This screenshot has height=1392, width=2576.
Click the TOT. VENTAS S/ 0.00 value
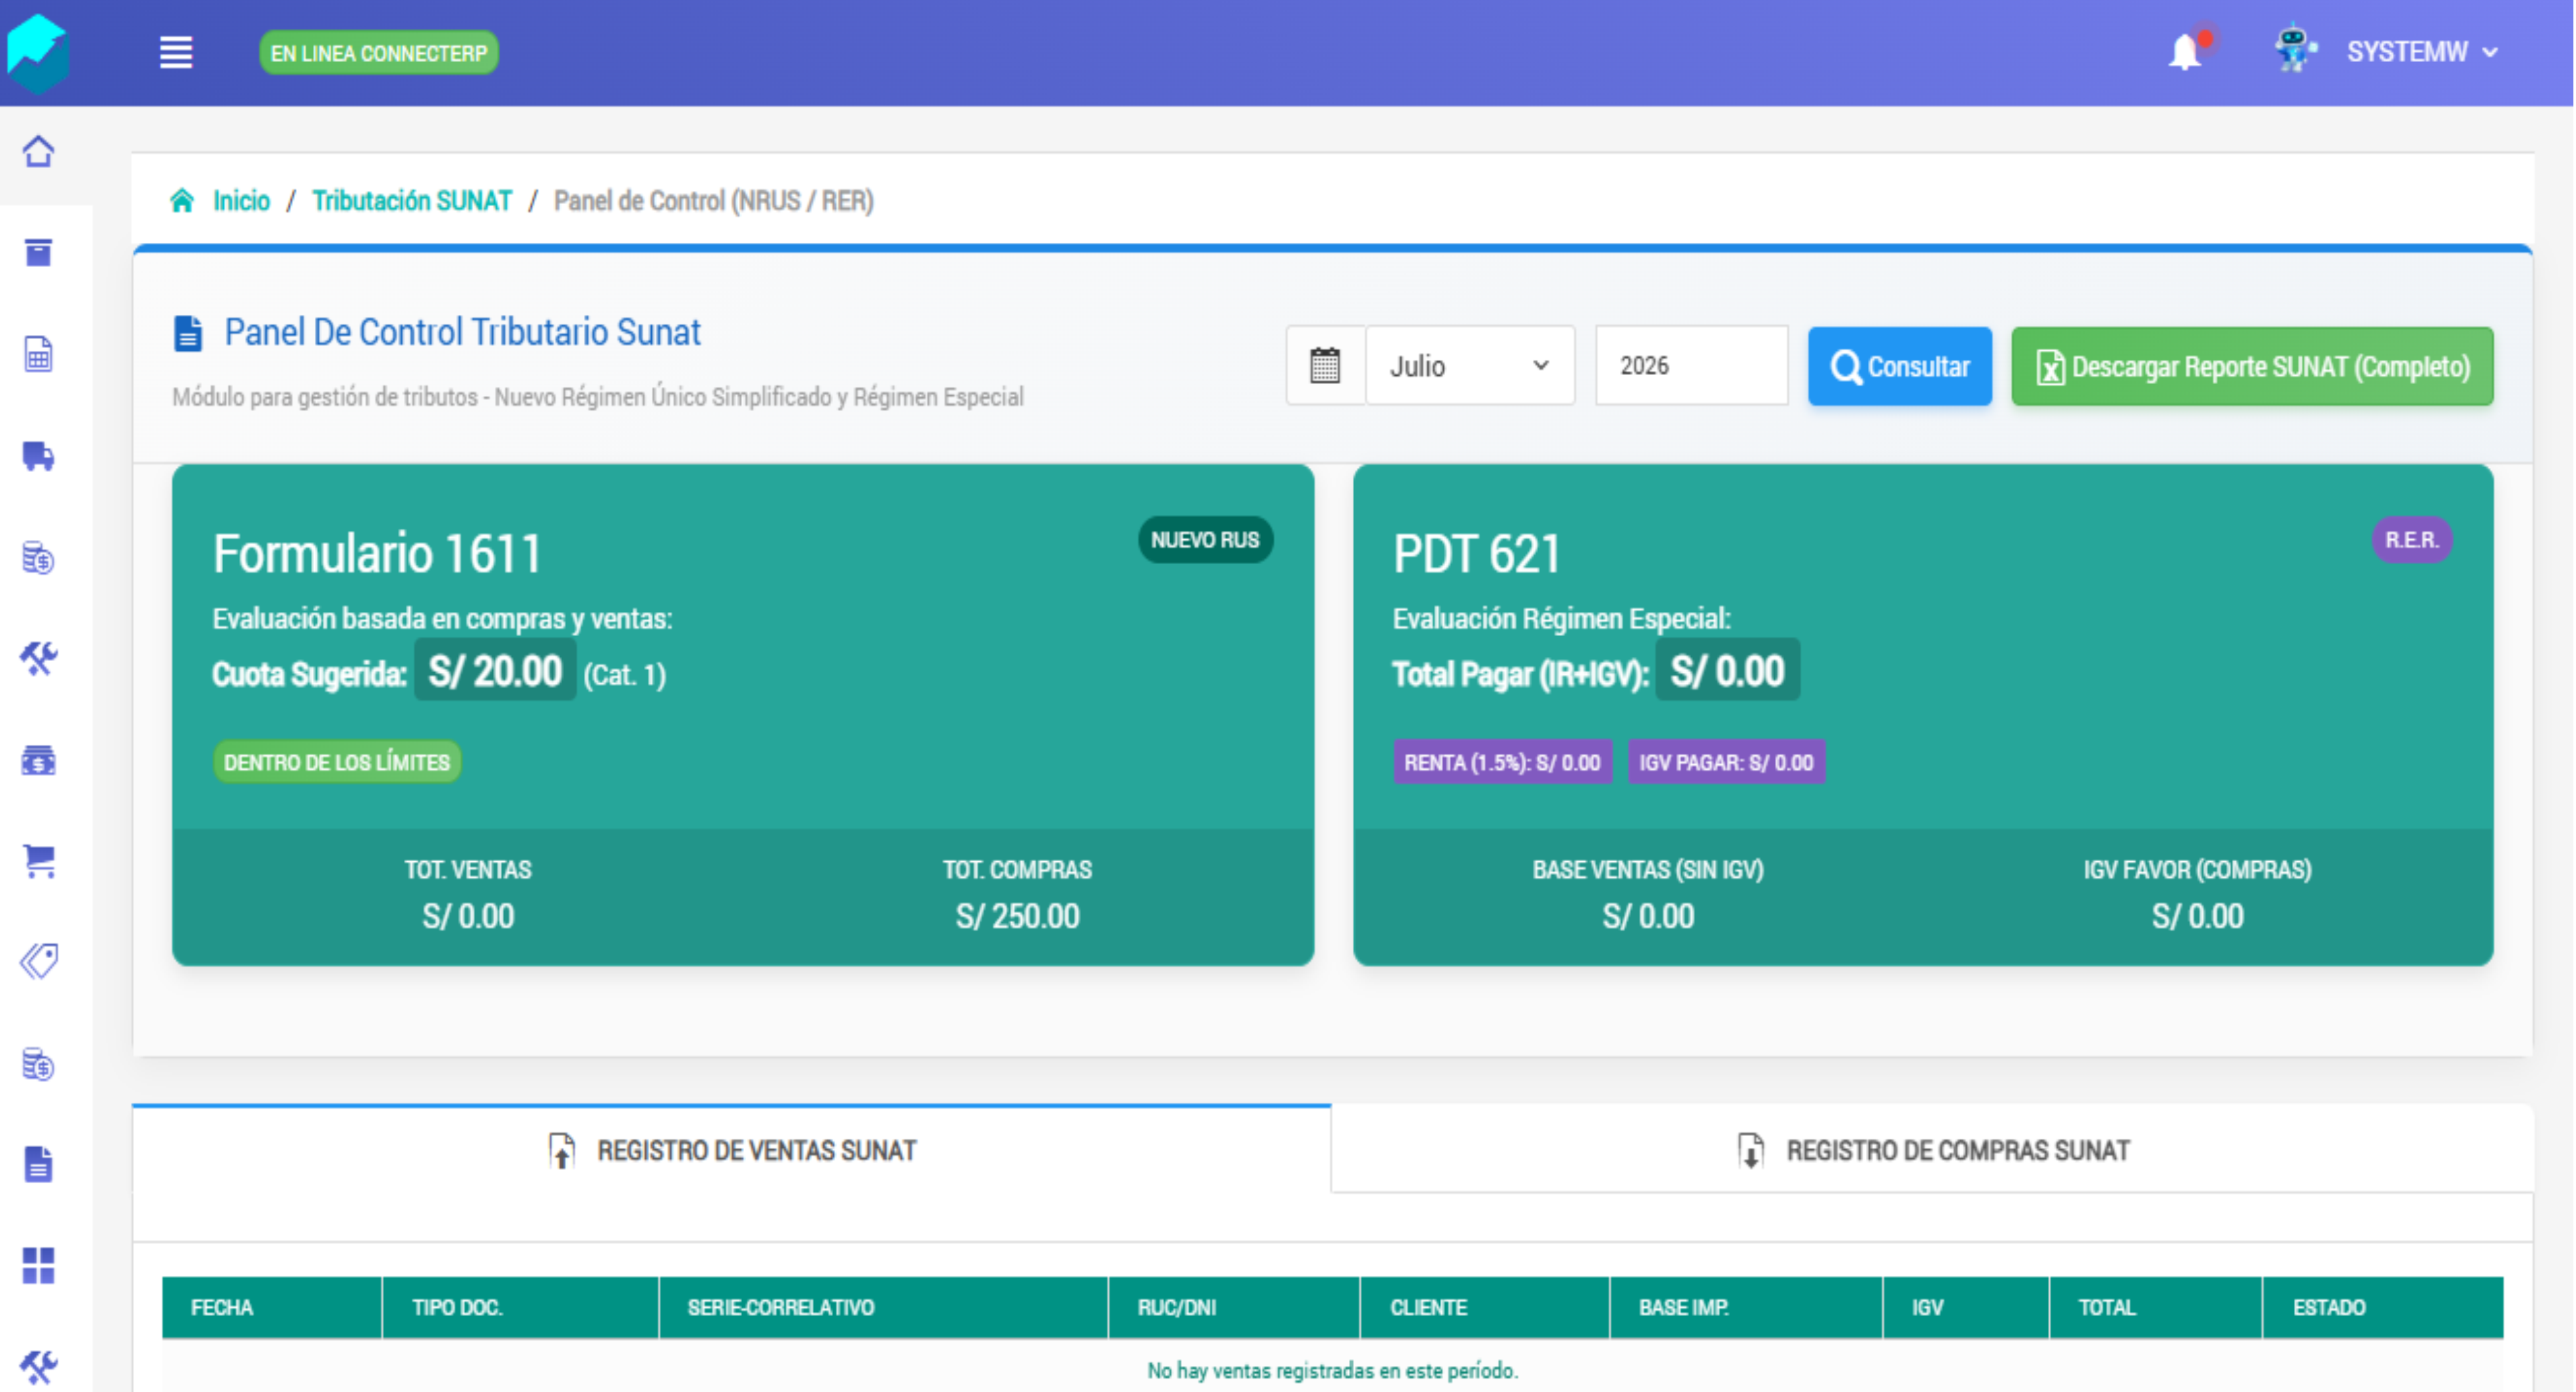[x=468, y=916]
